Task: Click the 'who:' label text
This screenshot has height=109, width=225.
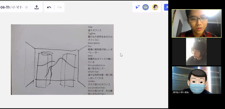Action: [x=90, y=56]
